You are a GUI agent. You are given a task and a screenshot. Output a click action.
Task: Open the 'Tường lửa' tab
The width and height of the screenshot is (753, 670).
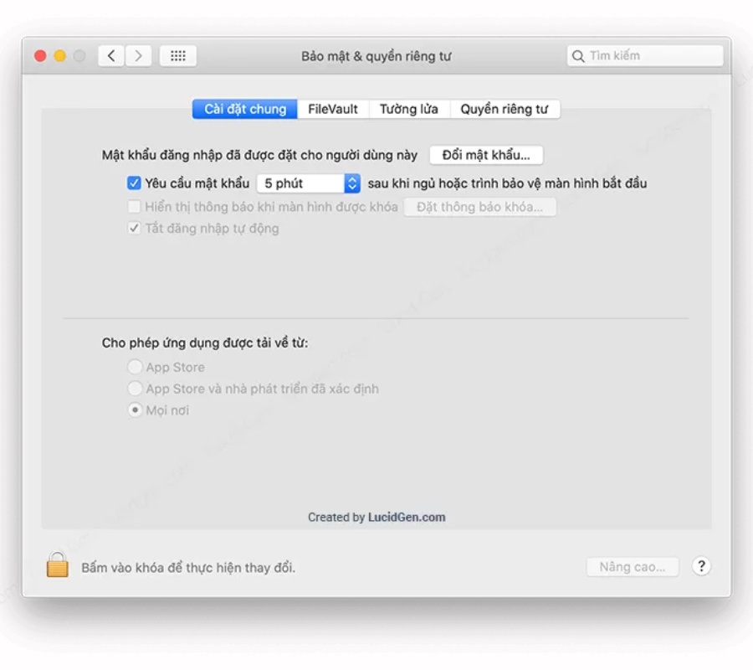(x=408, y=109)
